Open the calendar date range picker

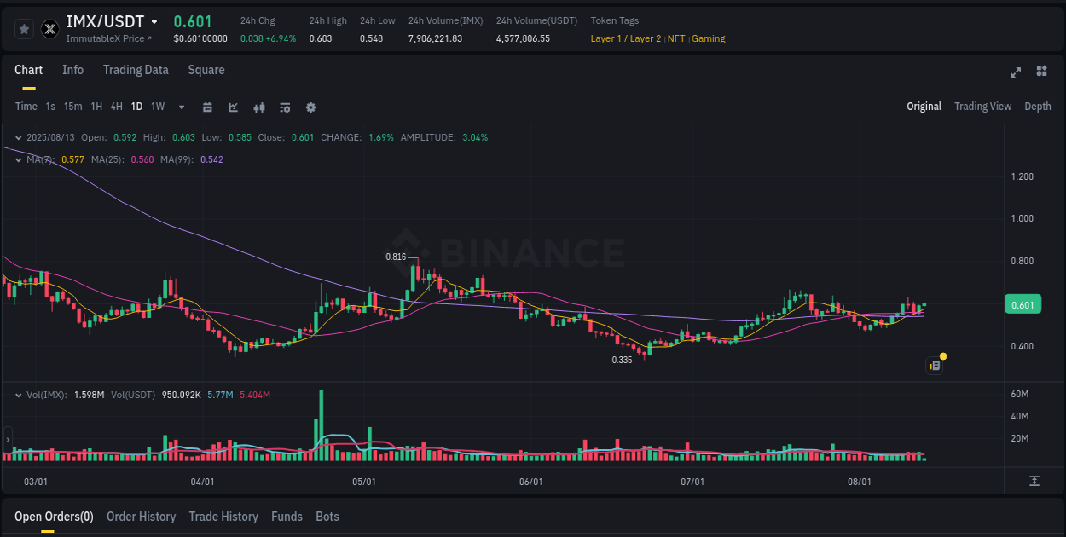coord(207,107)
